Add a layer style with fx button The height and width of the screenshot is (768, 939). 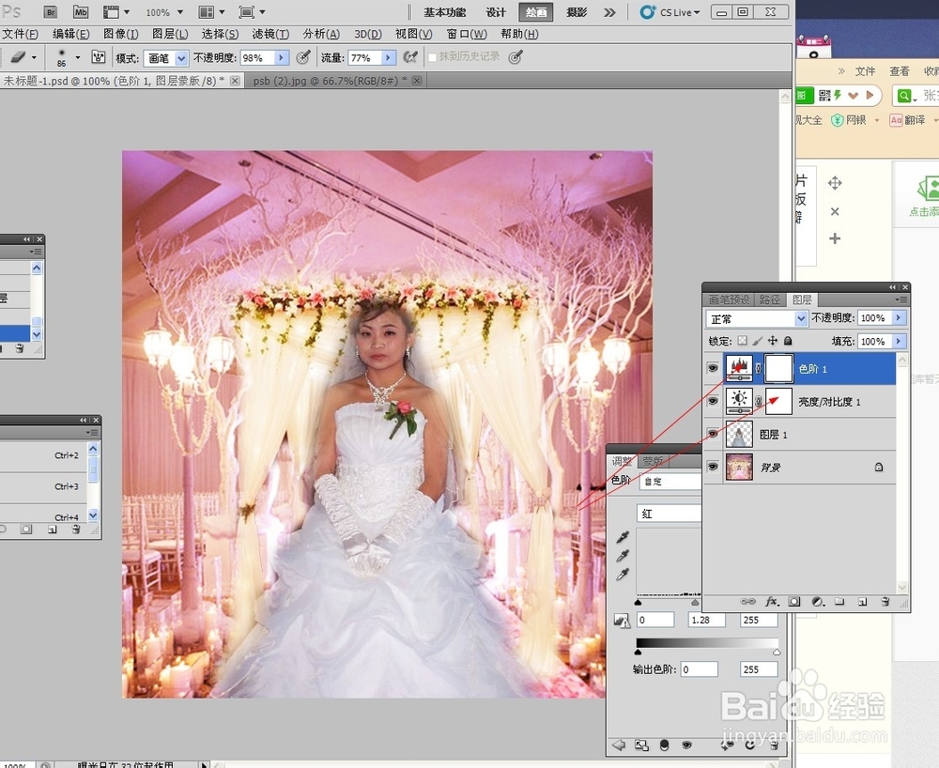[x=773, y=602]
